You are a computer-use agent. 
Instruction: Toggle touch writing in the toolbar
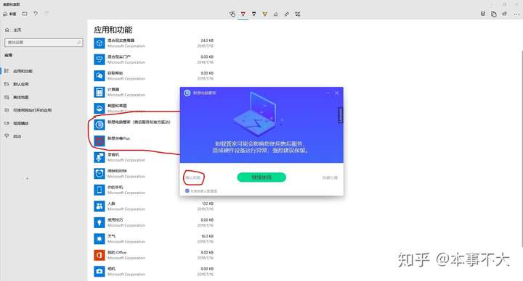(232, 14)
